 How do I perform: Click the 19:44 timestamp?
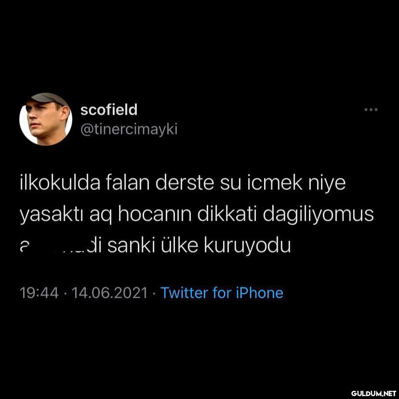click(x=39, y=293)
